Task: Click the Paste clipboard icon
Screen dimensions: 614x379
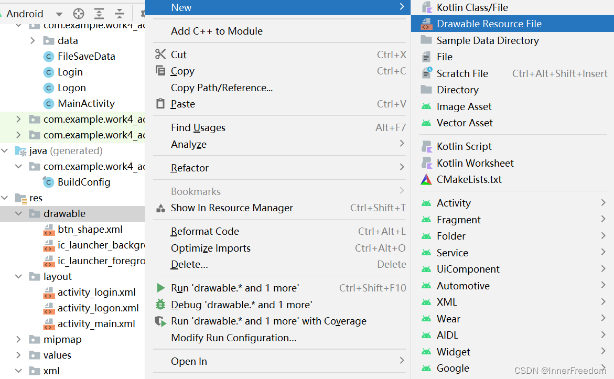Action: [160, 103]
